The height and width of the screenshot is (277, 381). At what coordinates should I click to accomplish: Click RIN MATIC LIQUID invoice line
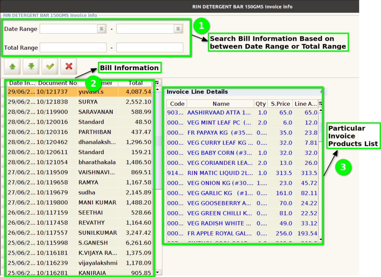[x=242, y=173]
